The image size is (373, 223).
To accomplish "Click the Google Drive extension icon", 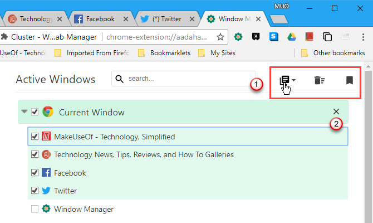I will [x=291, y=37].
